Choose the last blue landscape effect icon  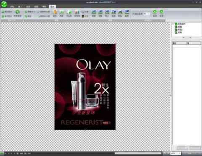coord(127,12)
